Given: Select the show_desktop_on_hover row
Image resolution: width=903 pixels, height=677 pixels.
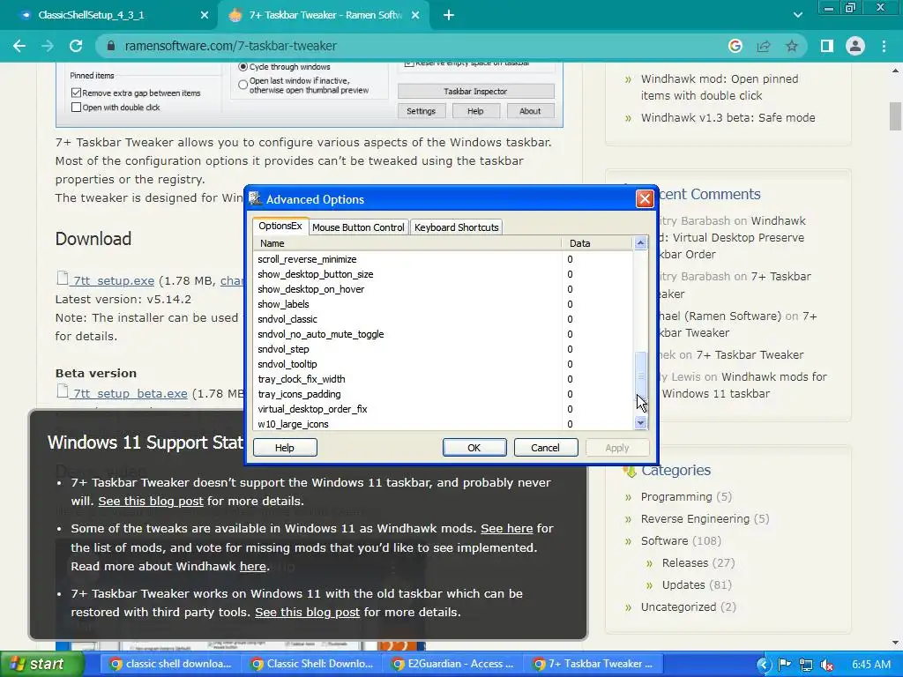Looking at the screenshot, I should coord(443,289).
